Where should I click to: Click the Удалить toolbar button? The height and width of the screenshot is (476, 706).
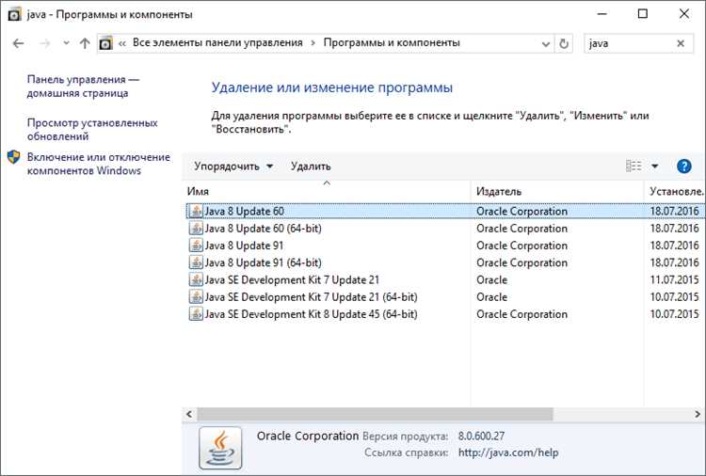pyautogui.click(x=311, y=167)
